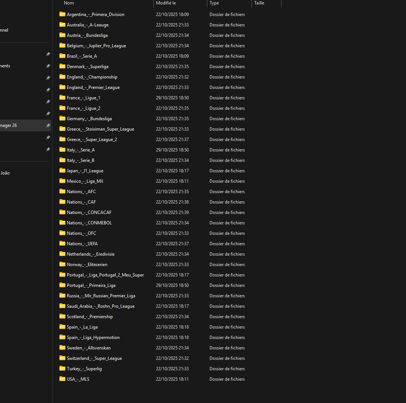Click the Australia_-_A-Leauge folder icon
This screenshot has height=403, width=406.
tap(62, 25)
